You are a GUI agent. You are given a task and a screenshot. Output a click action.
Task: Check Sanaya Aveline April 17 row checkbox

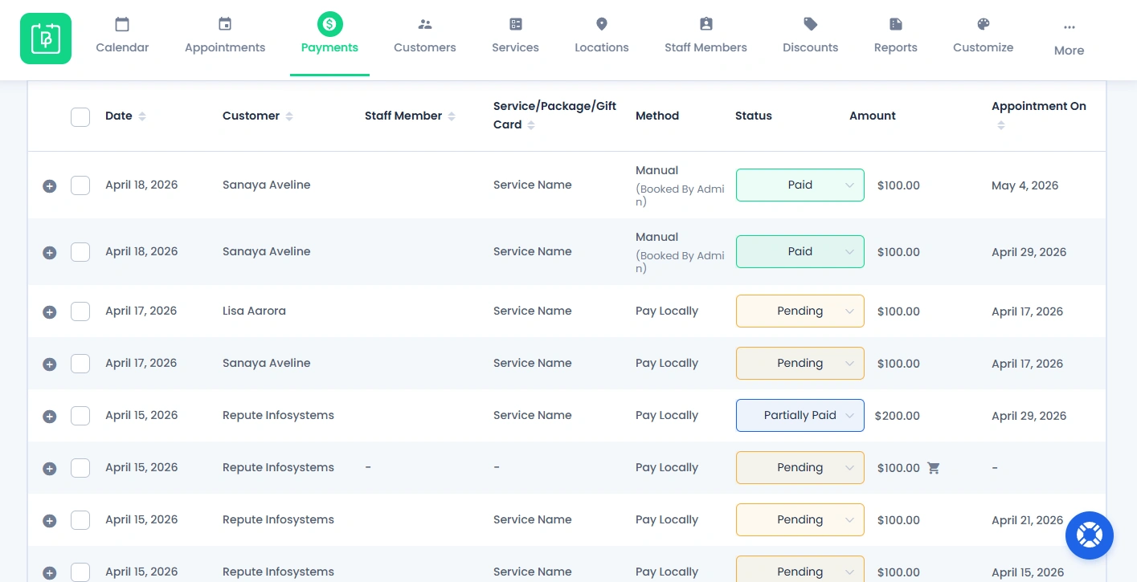click(x=80, y=364)
